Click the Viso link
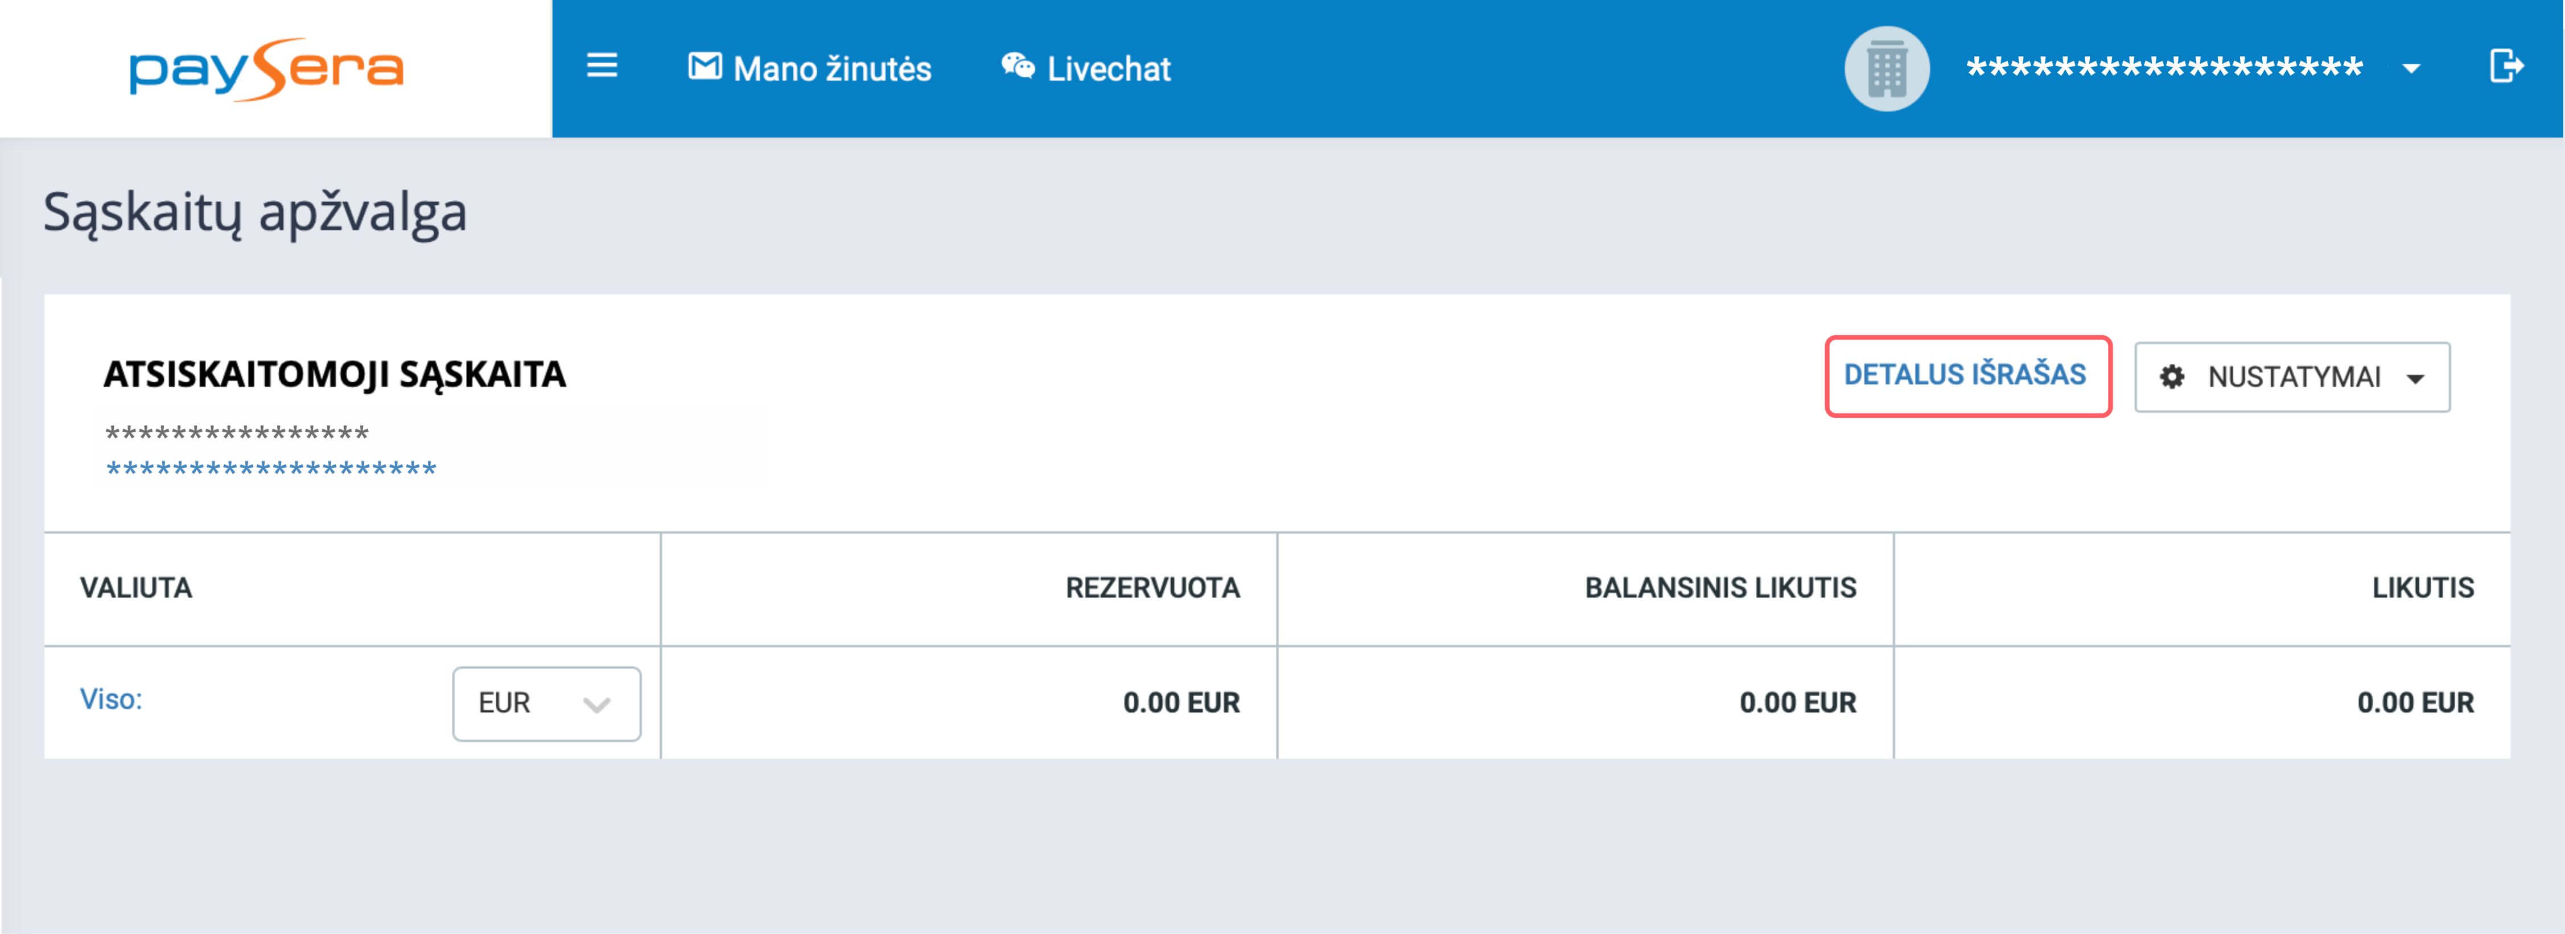This screenshot has width=2565, height=934. pos(112,699)
